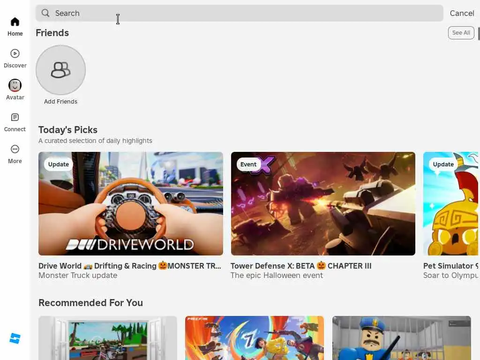Click the 'Recommended For You' heading
480x360 pixels.
90,303
